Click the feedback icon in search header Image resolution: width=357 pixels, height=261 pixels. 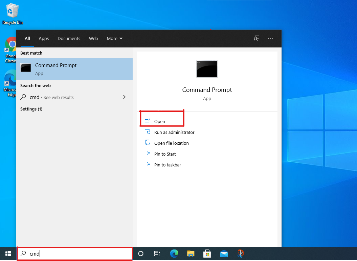tap(256, 39)
